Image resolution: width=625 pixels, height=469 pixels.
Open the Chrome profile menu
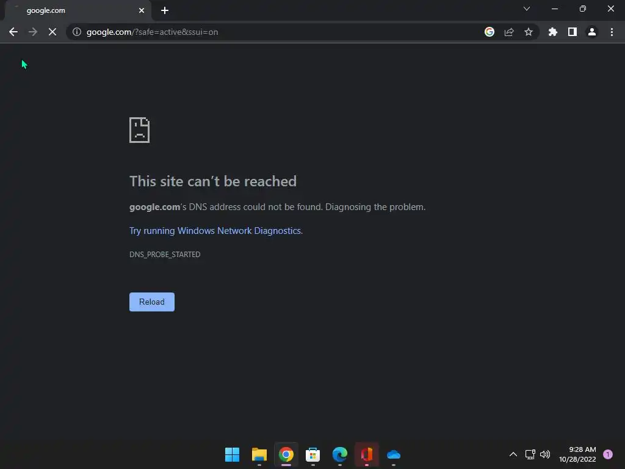pos(592,32)
